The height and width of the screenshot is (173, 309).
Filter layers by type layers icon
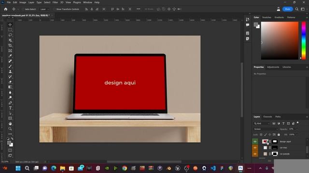[x=283, y=124]
